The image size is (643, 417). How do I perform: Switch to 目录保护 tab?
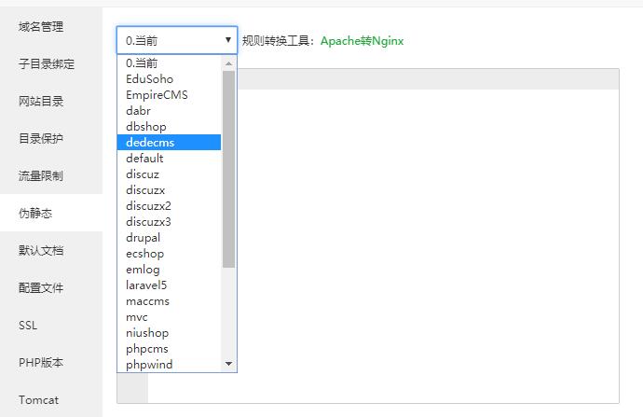tap(51, 139)
